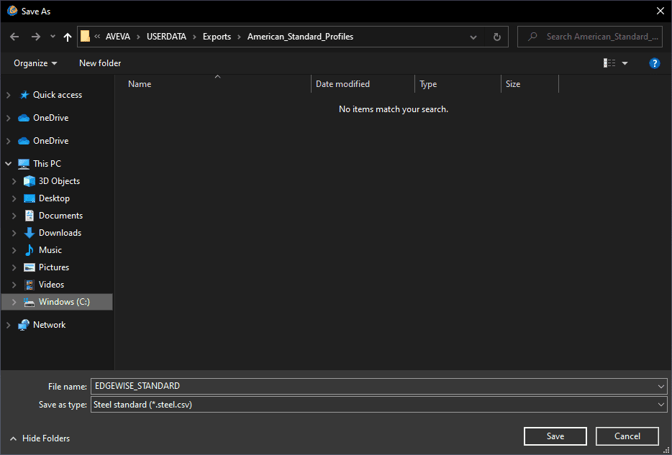672x455 pixels.
Task: Select American_Standard_Profiles breadcrumb segment
Action: pos(301,37)
